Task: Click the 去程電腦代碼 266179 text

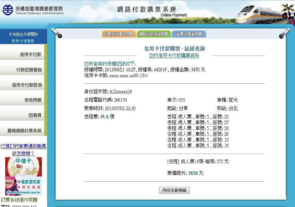Action: [x=106, y=100]
